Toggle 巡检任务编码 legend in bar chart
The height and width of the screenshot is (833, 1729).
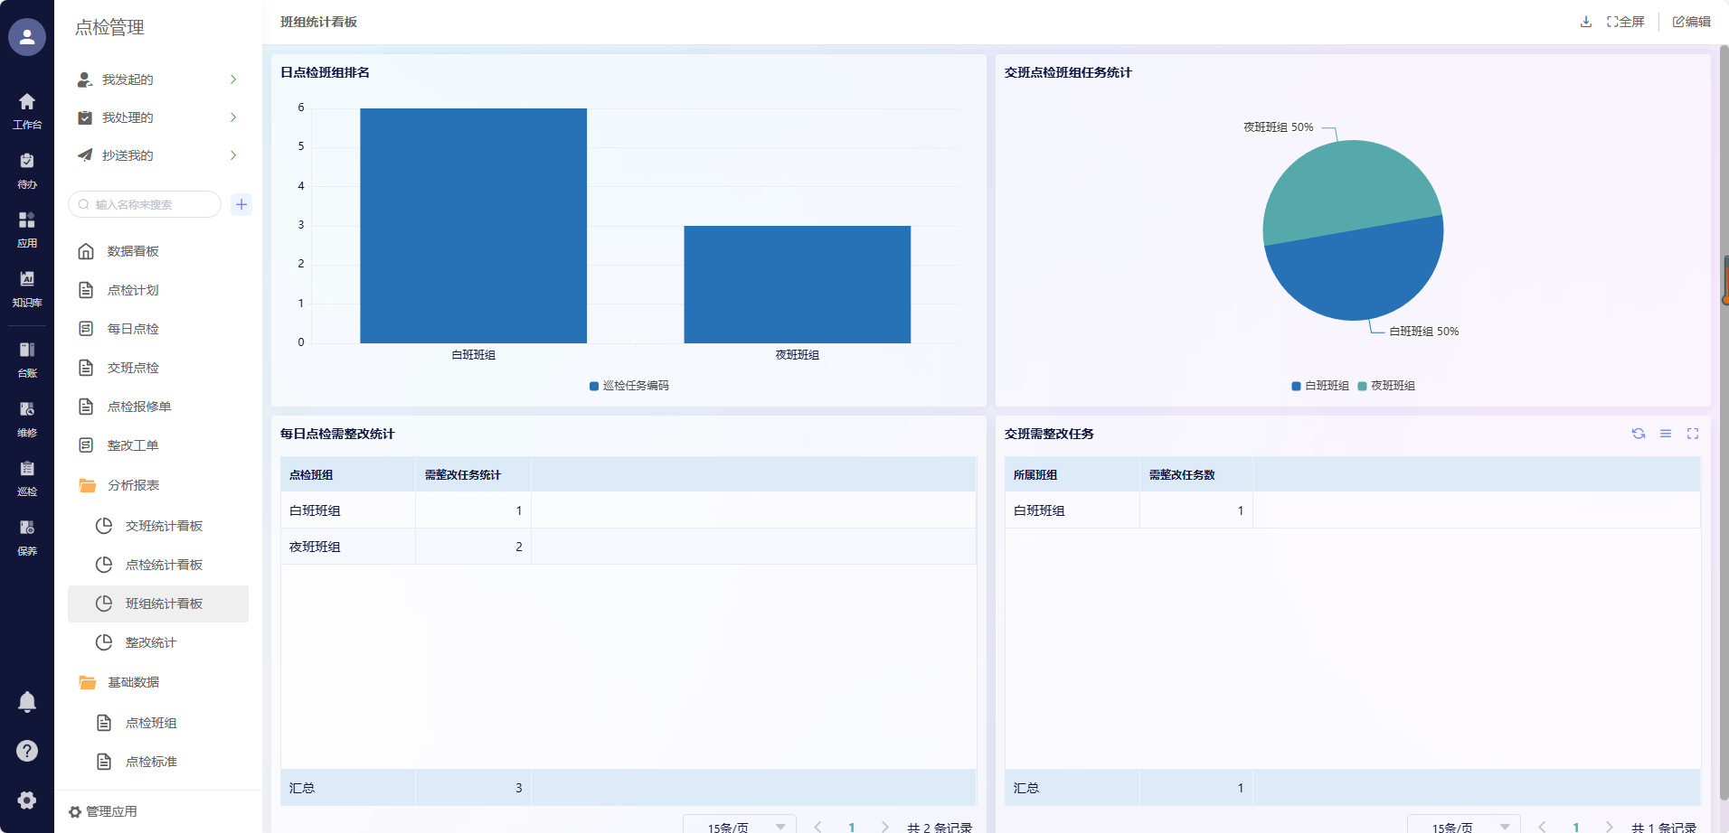click(x=629, y=386)
